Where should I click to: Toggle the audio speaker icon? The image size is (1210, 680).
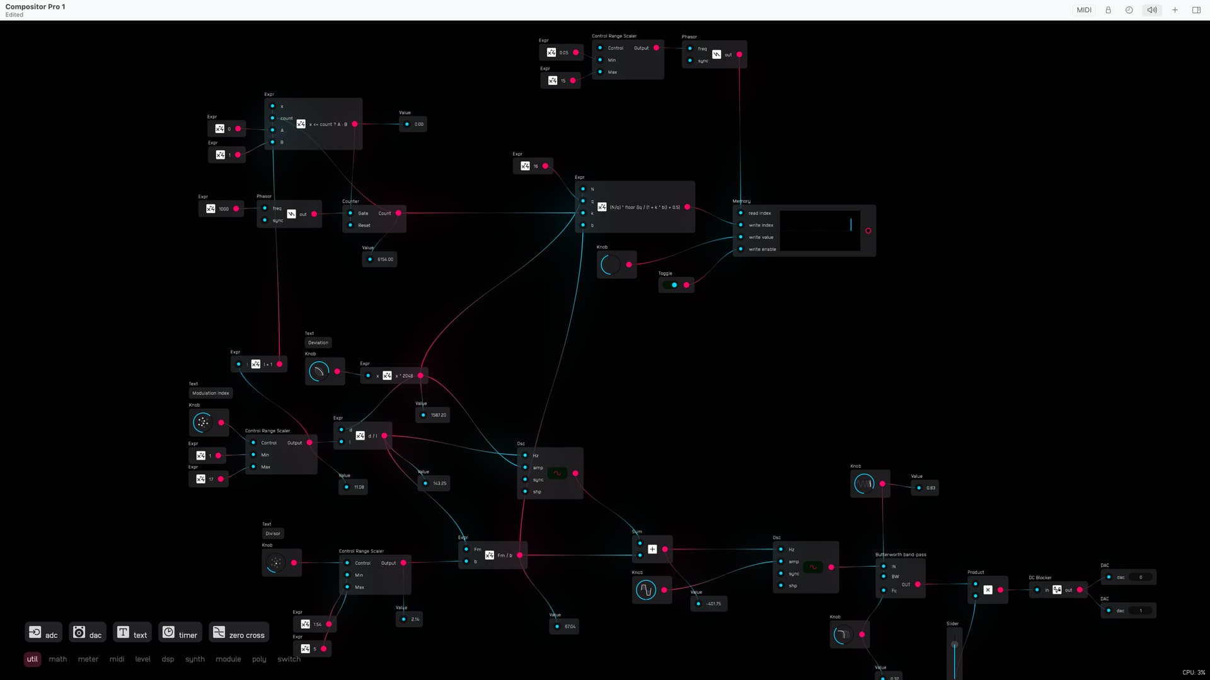[1151, 10]
